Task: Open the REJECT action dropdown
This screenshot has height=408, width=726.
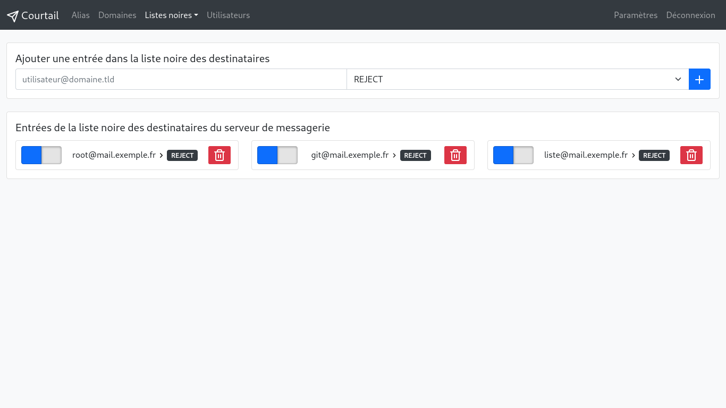Action: (x=518, y=79)
